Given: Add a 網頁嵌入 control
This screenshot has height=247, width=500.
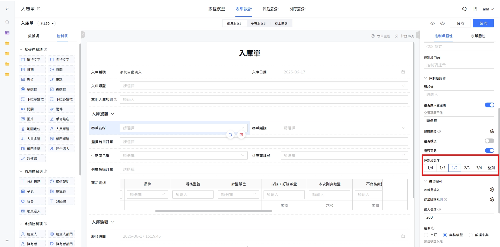Looking at the screenshot, I should point(32,211).
